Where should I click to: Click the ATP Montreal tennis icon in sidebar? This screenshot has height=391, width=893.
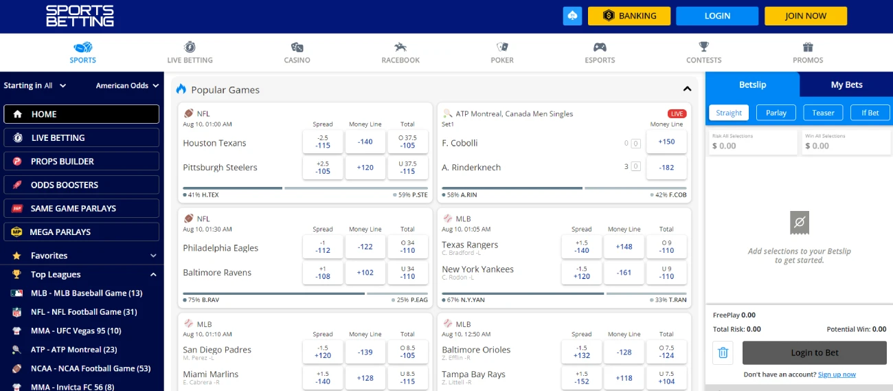(17, 350)
